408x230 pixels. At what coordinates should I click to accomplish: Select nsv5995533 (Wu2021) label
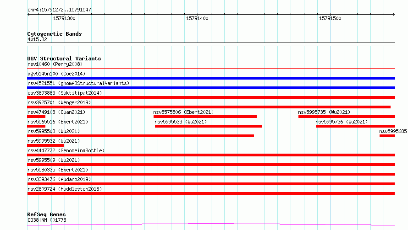pos(181,122)
